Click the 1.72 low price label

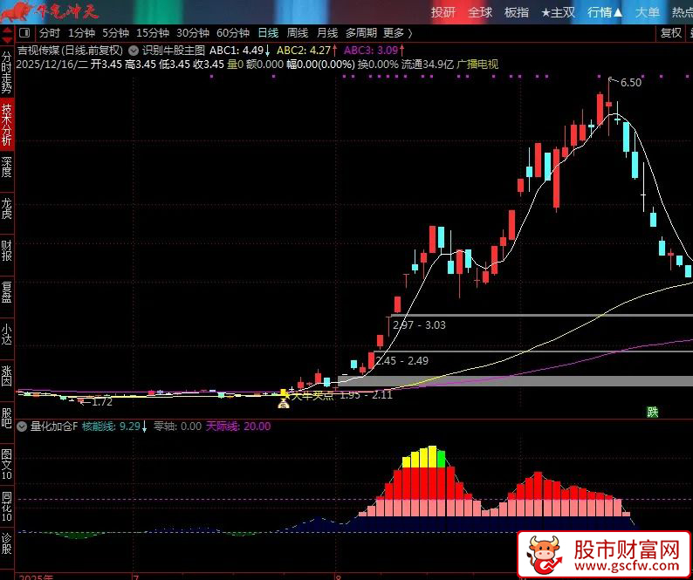[102, 402]
